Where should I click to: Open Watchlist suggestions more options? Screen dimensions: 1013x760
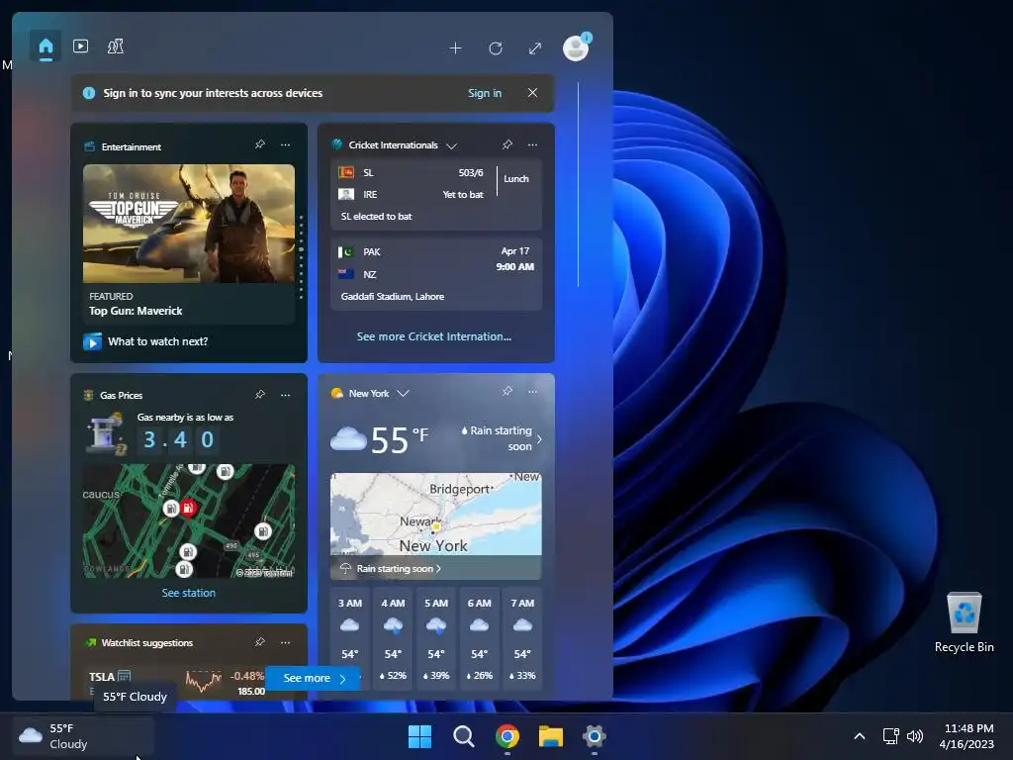(286, 642)
